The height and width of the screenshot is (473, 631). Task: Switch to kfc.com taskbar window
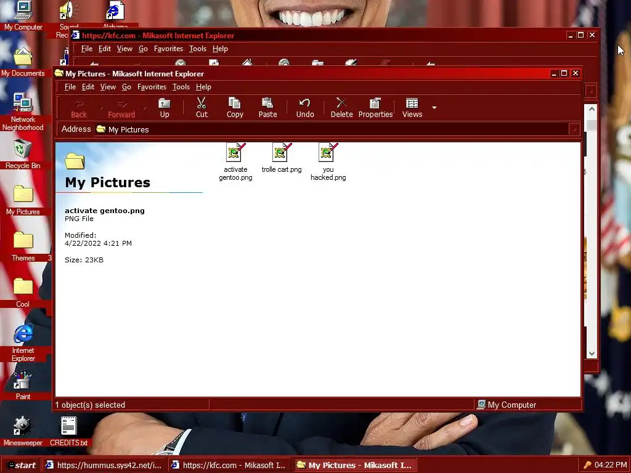229,466
